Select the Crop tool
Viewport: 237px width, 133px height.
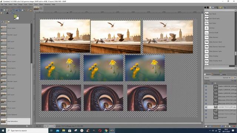(x=13, y=10)
